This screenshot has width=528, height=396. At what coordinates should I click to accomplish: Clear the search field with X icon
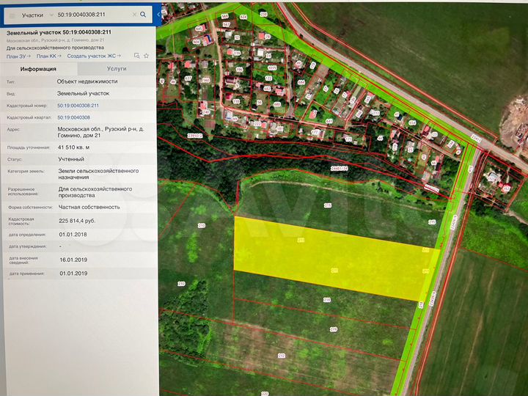click(x=133, y=14)
